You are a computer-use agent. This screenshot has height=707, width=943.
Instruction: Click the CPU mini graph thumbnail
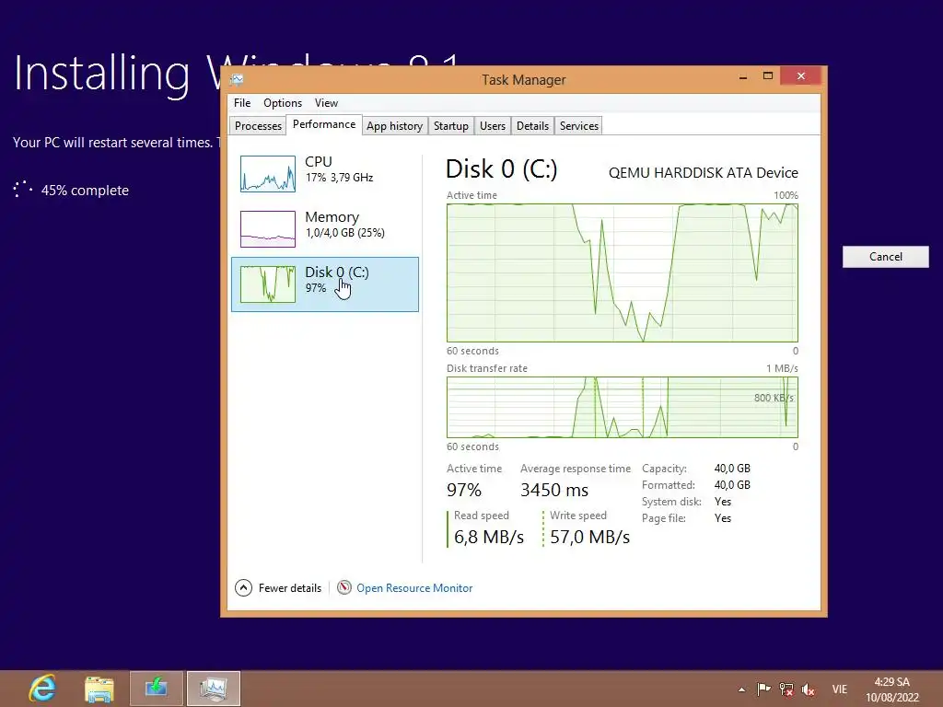coord(268,174)
